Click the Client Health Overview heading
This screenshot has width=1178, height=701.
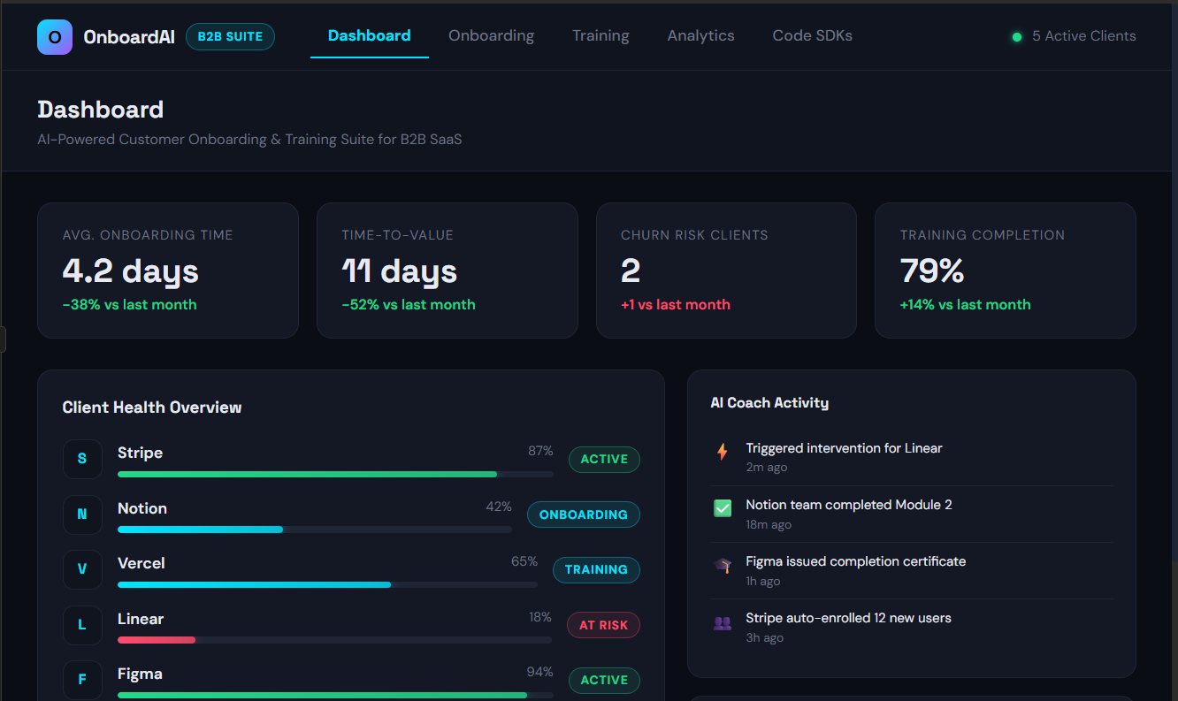point(152,408)
